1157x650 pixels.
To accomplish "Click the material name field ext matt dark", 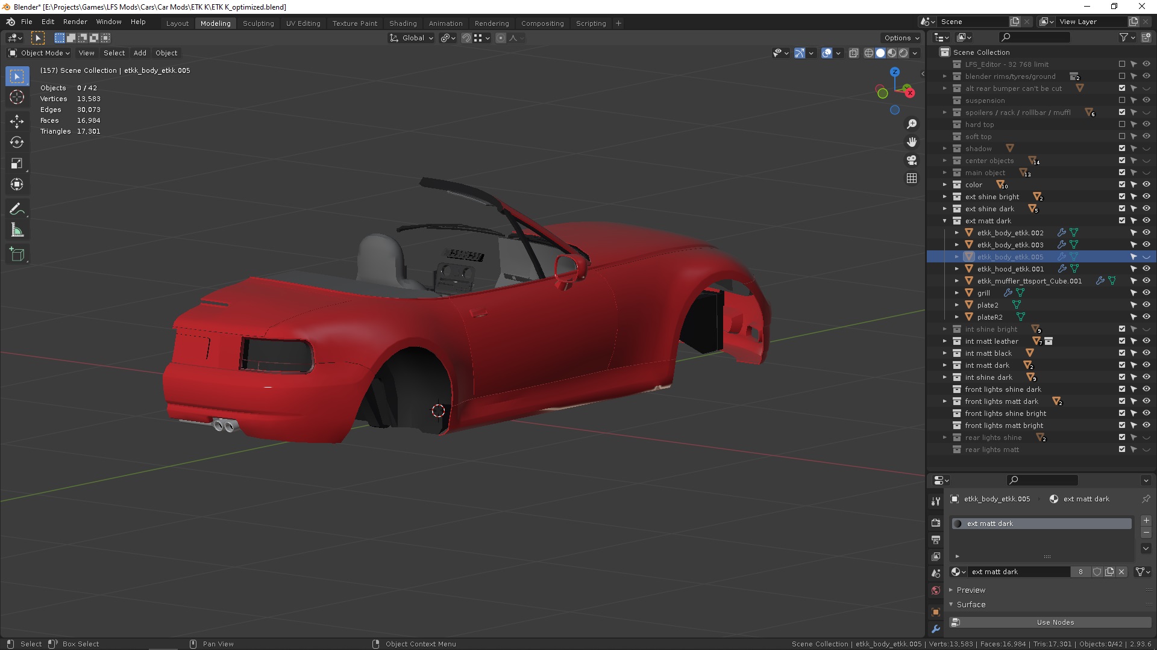I will (x=1018, y=572).
